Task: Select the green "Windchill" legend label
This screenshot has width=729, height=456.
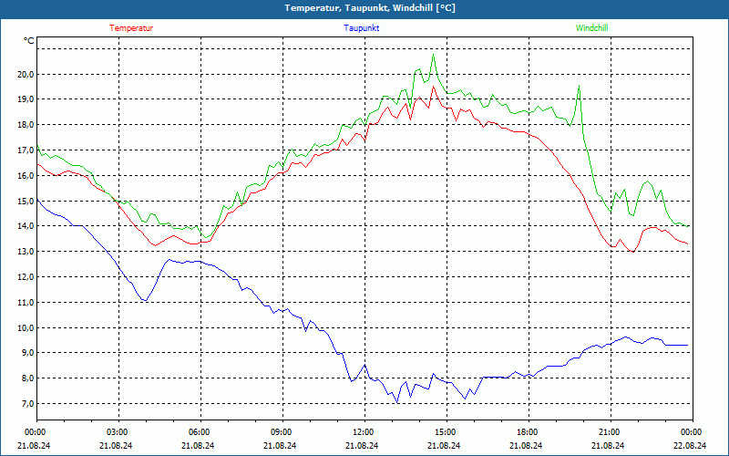Action: tap(591, 28)
